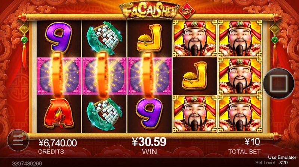The width and height of the screenshot is (299, 167).
Task: Open the Total Bet ¥10 display
Action: [x=244, y=146]
